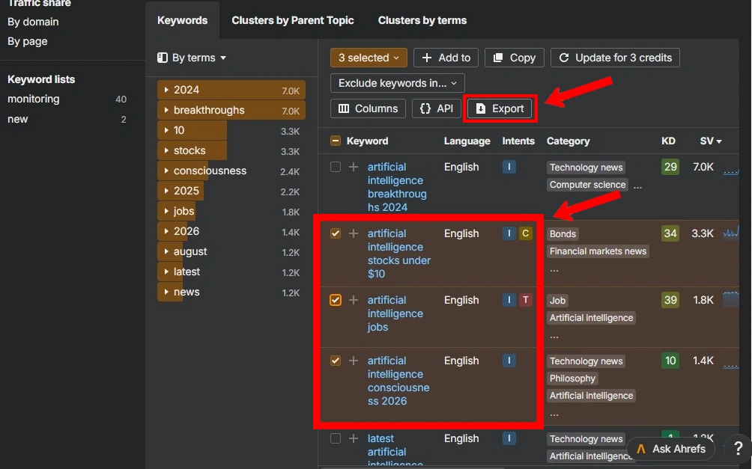Open Columns settings button
Viewport: 752px width, 469px height.
pyautogui.click(x=368, y=108)
